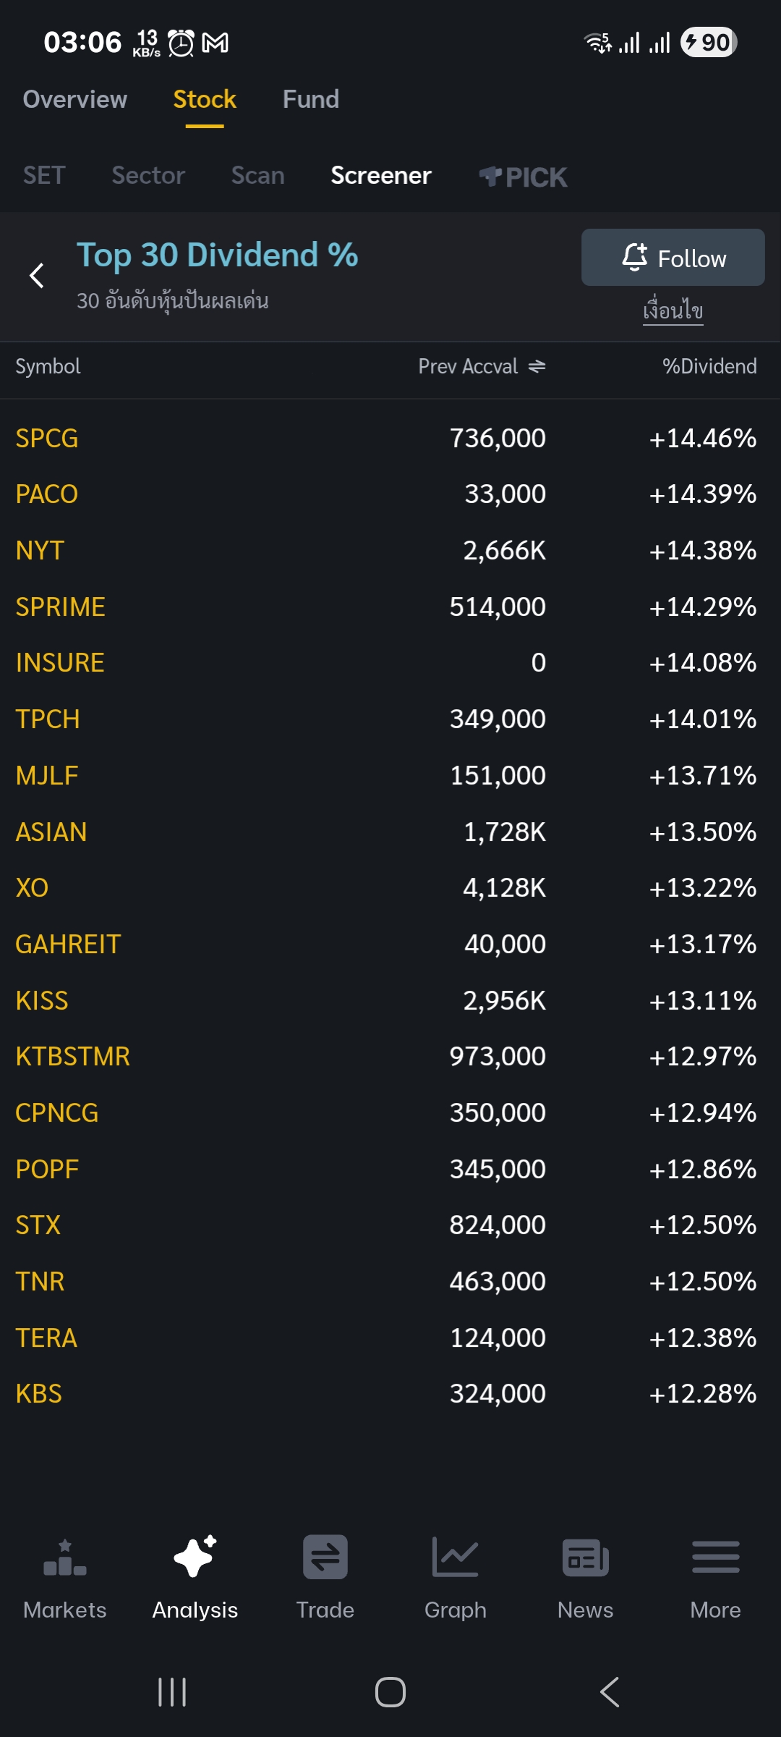Tap the Gmail notification icon in status bar
Viewport: 781px width, 1737px height.
tap(215, 43)
